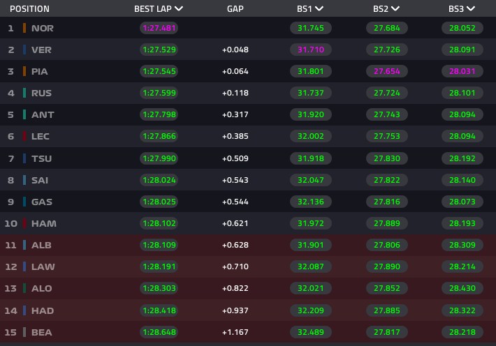Viewport: 496px width, 346px height.
Task: Select VER's blue team color marker
Action: [x=24, y=50]
